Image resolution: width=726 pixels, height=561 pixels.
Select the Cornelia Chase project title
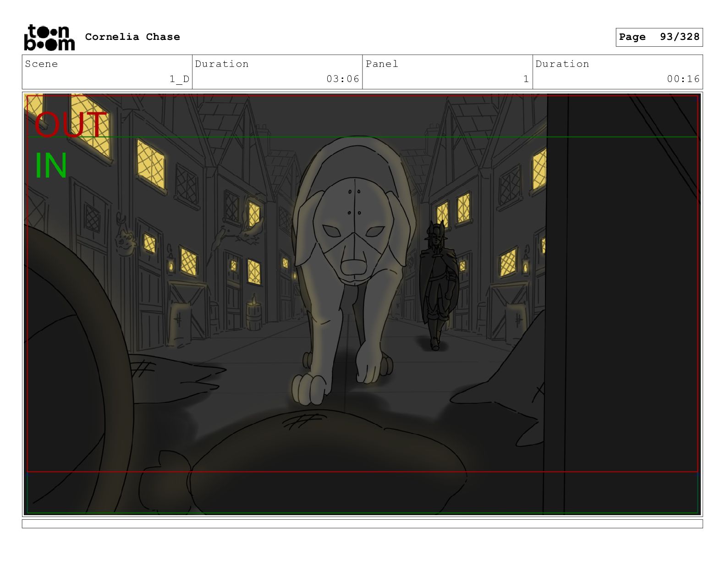pyautogui.click(x=132, y=37)
